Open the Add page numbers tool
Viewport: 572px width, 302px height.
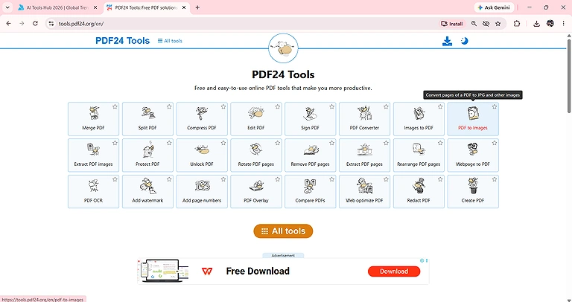[x=202, y=192]
